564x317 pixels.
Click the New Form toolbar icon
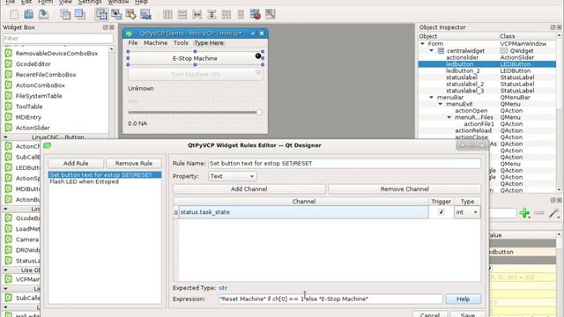[x=14, y=14]
